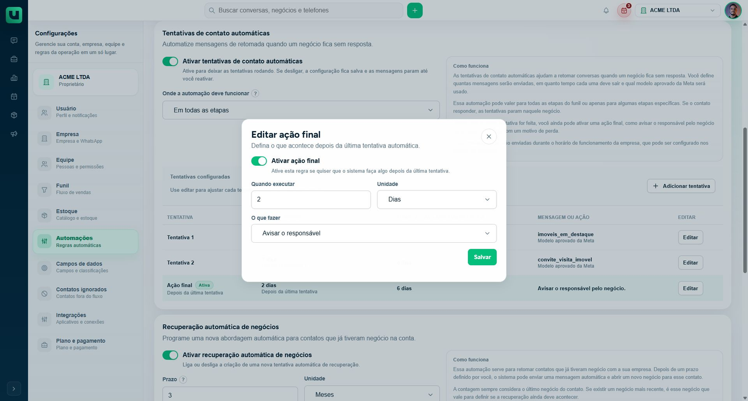The height and width of the screenshot is (401, 748).
Task: Open 'Plano e pagamento' settings
Action: click(x=86, y=345)
